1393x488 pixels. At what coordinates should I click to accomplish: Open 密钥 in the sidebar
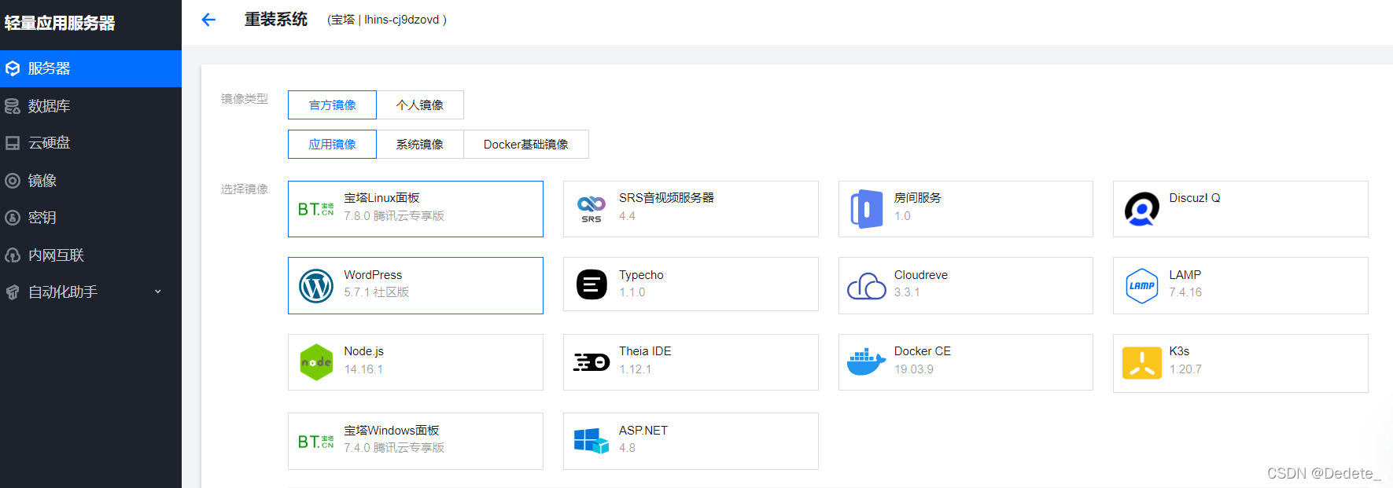pyautogui.click(x=90, y=218)
